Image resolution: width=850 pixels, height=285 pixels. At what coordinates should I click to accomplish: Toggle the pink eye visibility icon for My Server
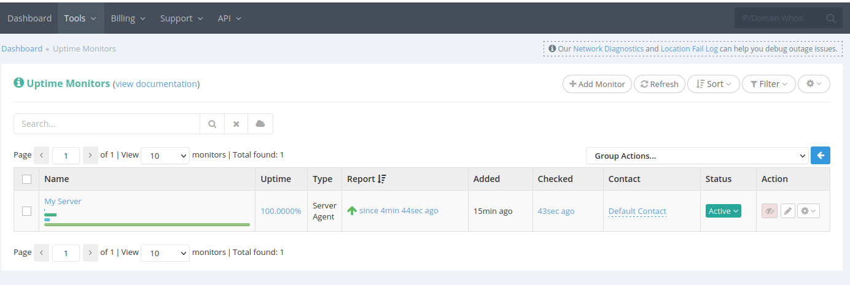pyautogui.click(x=770, y=211)
